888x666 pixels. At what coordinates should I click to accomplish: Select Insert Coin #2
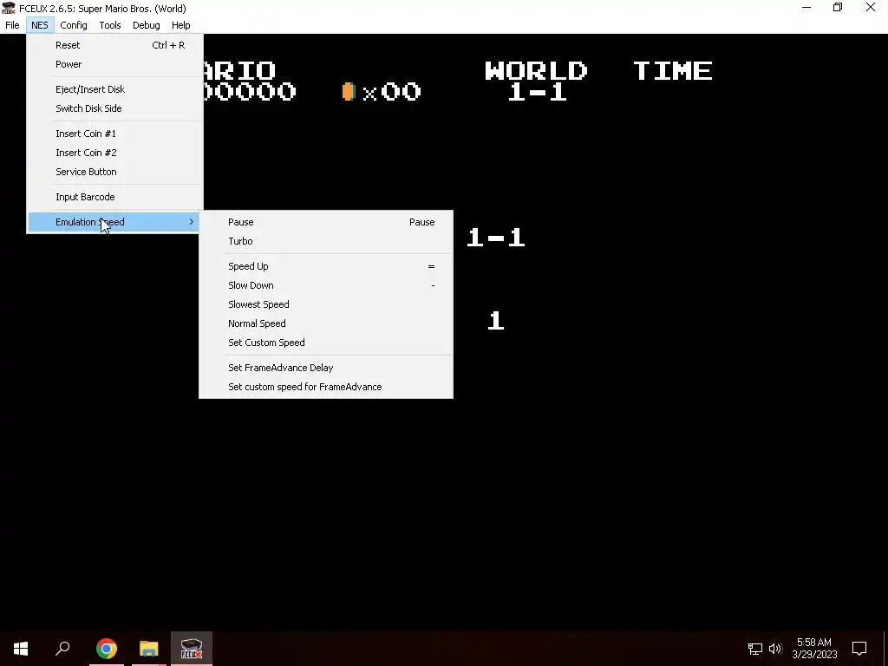[x=115, y=153]
